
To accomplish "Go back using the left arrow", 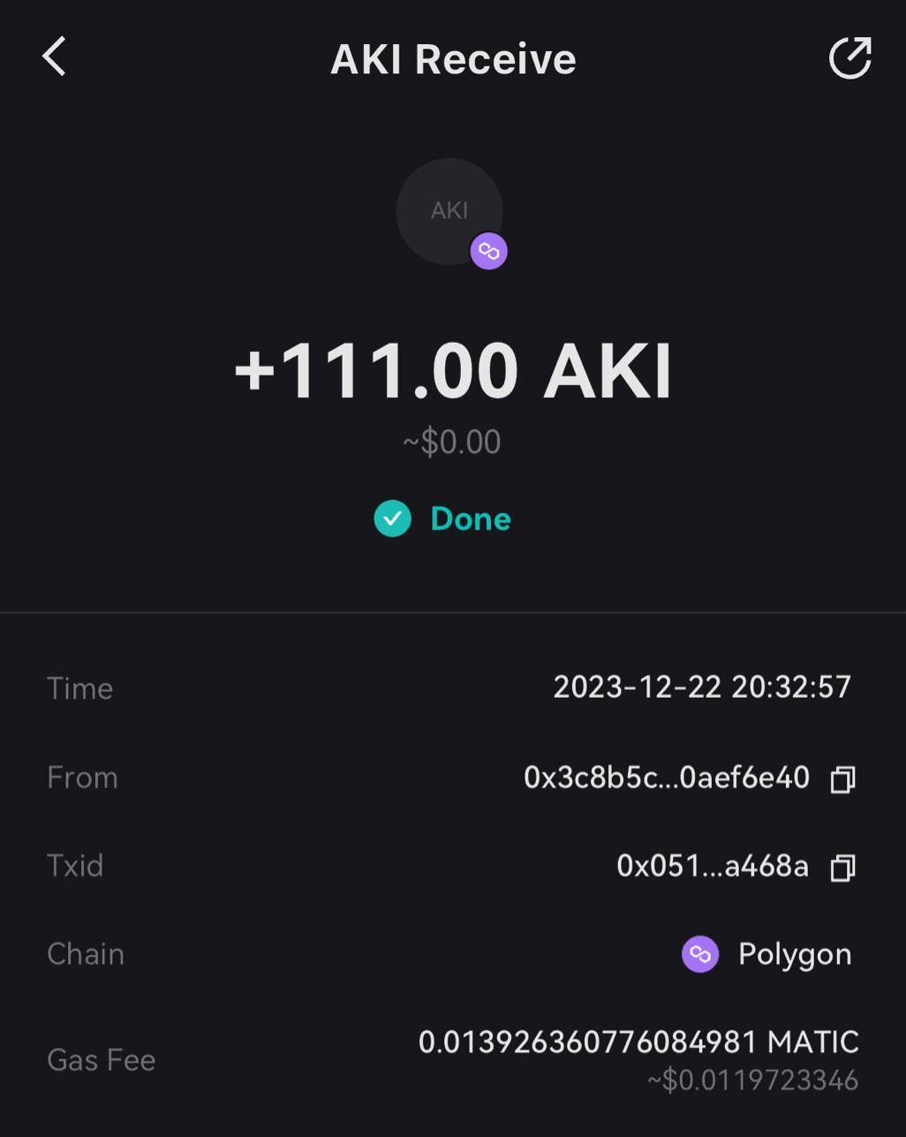I will 55,57.
